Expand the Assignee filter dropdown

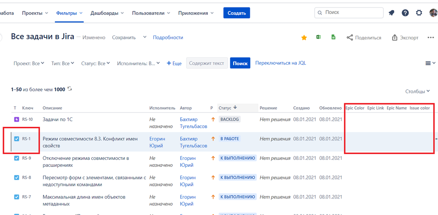(x=138, y=63)
